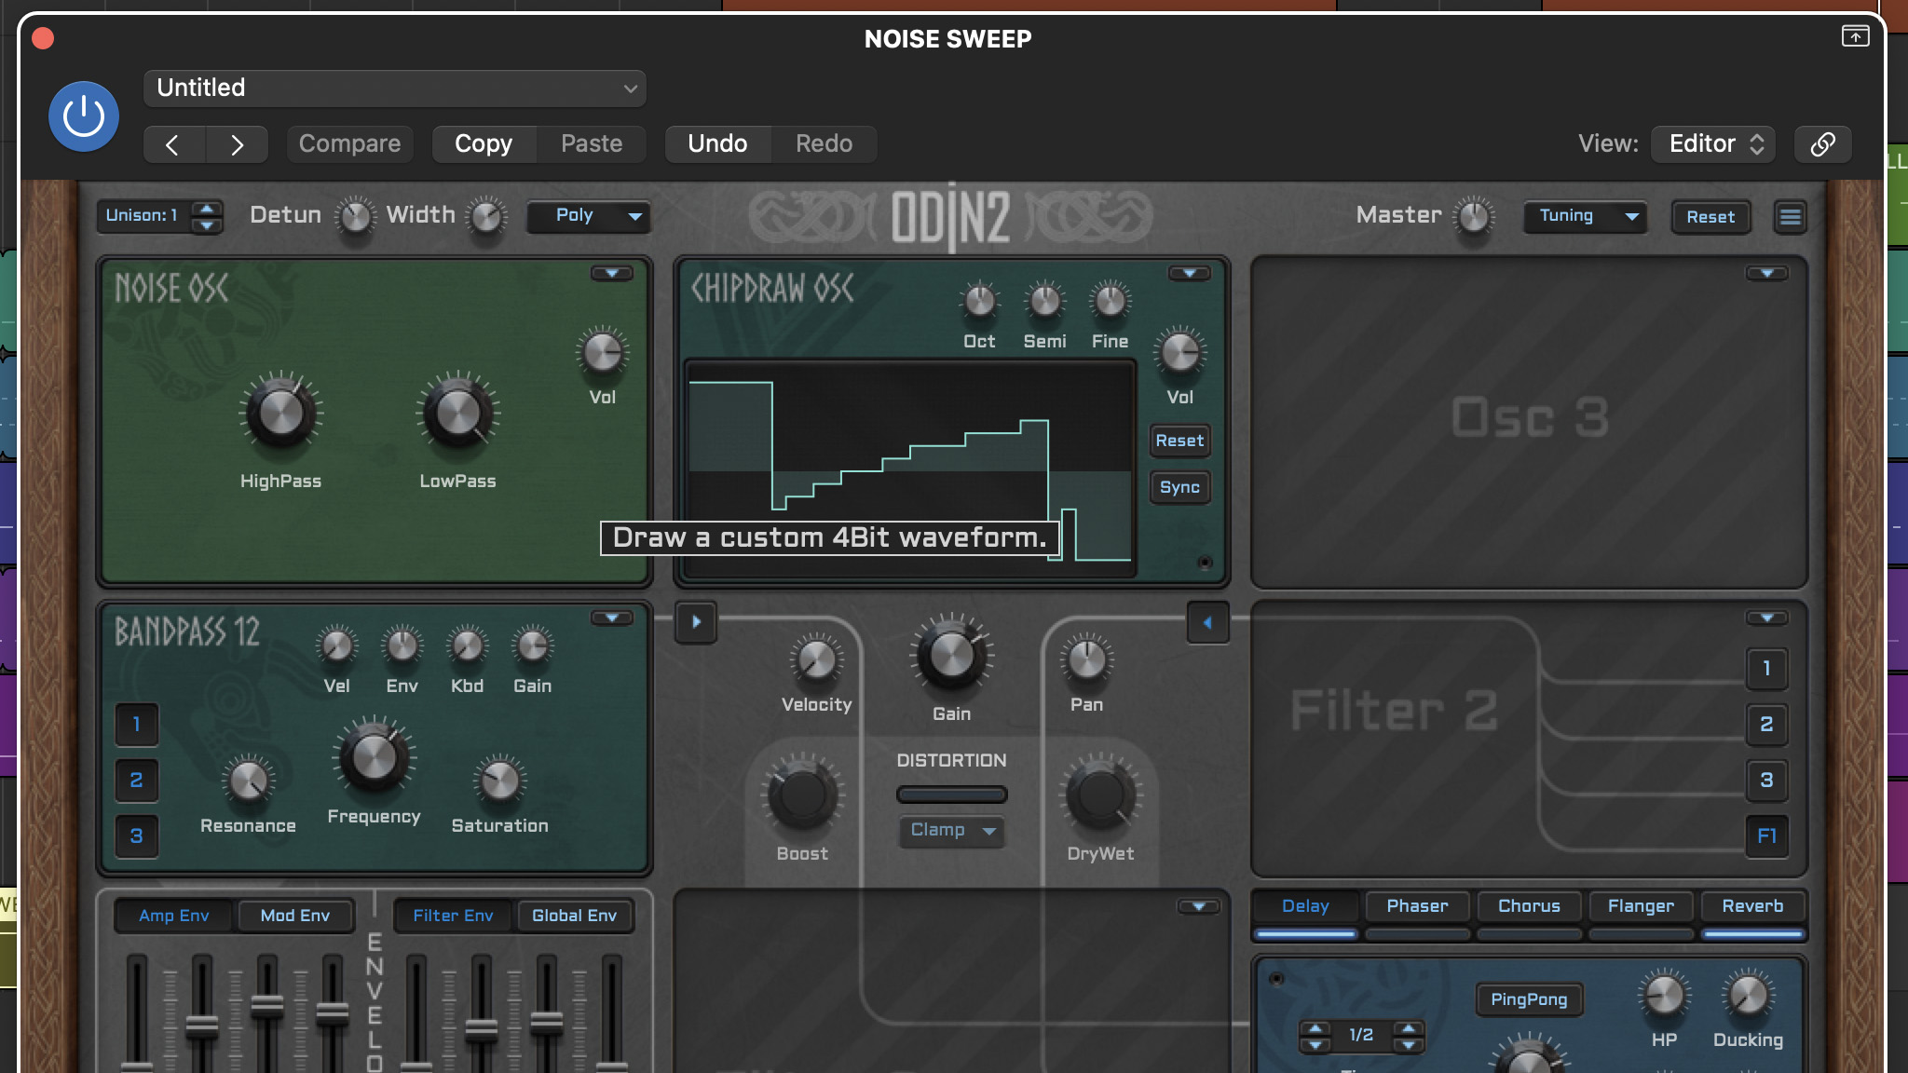
Task: Toggle Filter 2 oscillator 2 input
Action: pos(1766,724)
